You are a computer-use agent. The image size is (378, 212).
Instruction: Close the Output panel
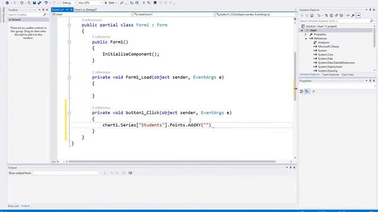[x=294, y=167]
